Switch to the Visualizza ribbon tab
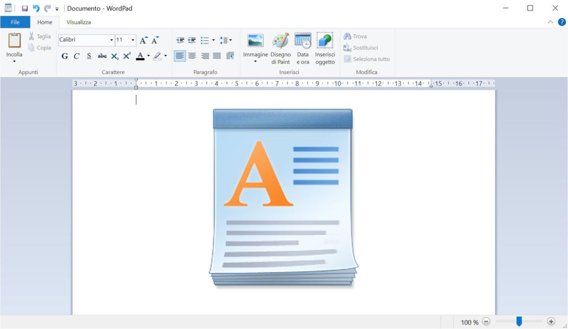 pyautogui.click(x=78, y=22)
